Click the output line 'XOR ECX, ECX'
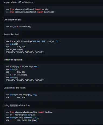This screenshot has width=103, height=125. [15, 47]
